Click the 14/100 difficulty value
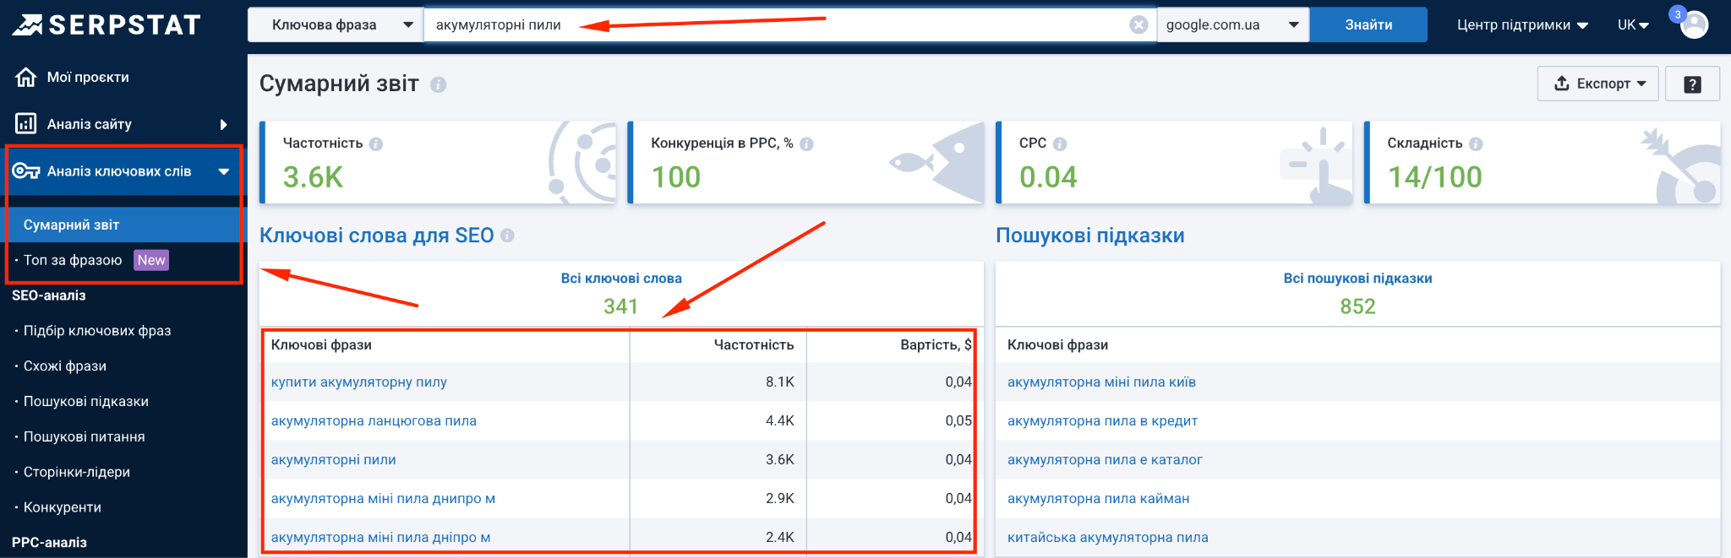1731x558 pixels. [1434, 177]
